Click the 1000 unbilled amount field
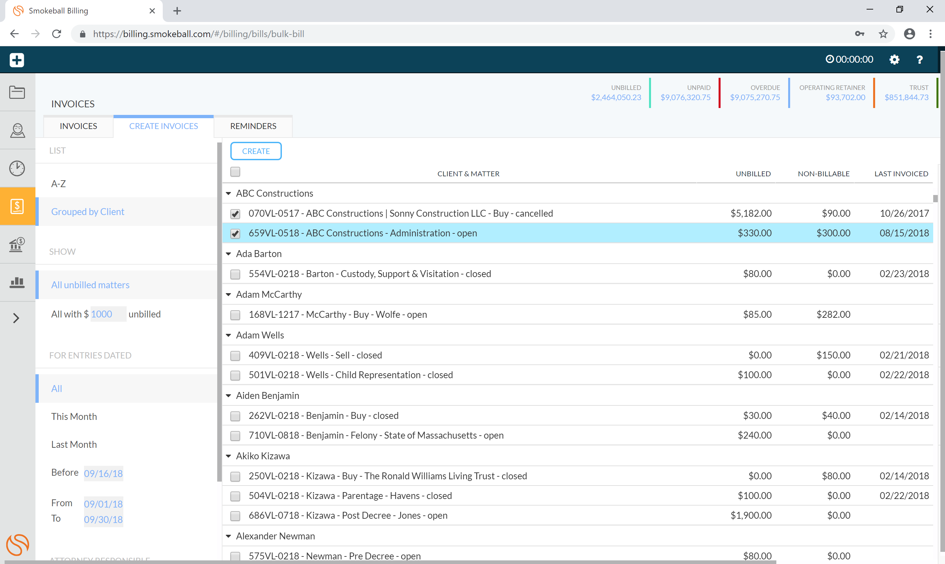945x564 pixels. [107, 314]
